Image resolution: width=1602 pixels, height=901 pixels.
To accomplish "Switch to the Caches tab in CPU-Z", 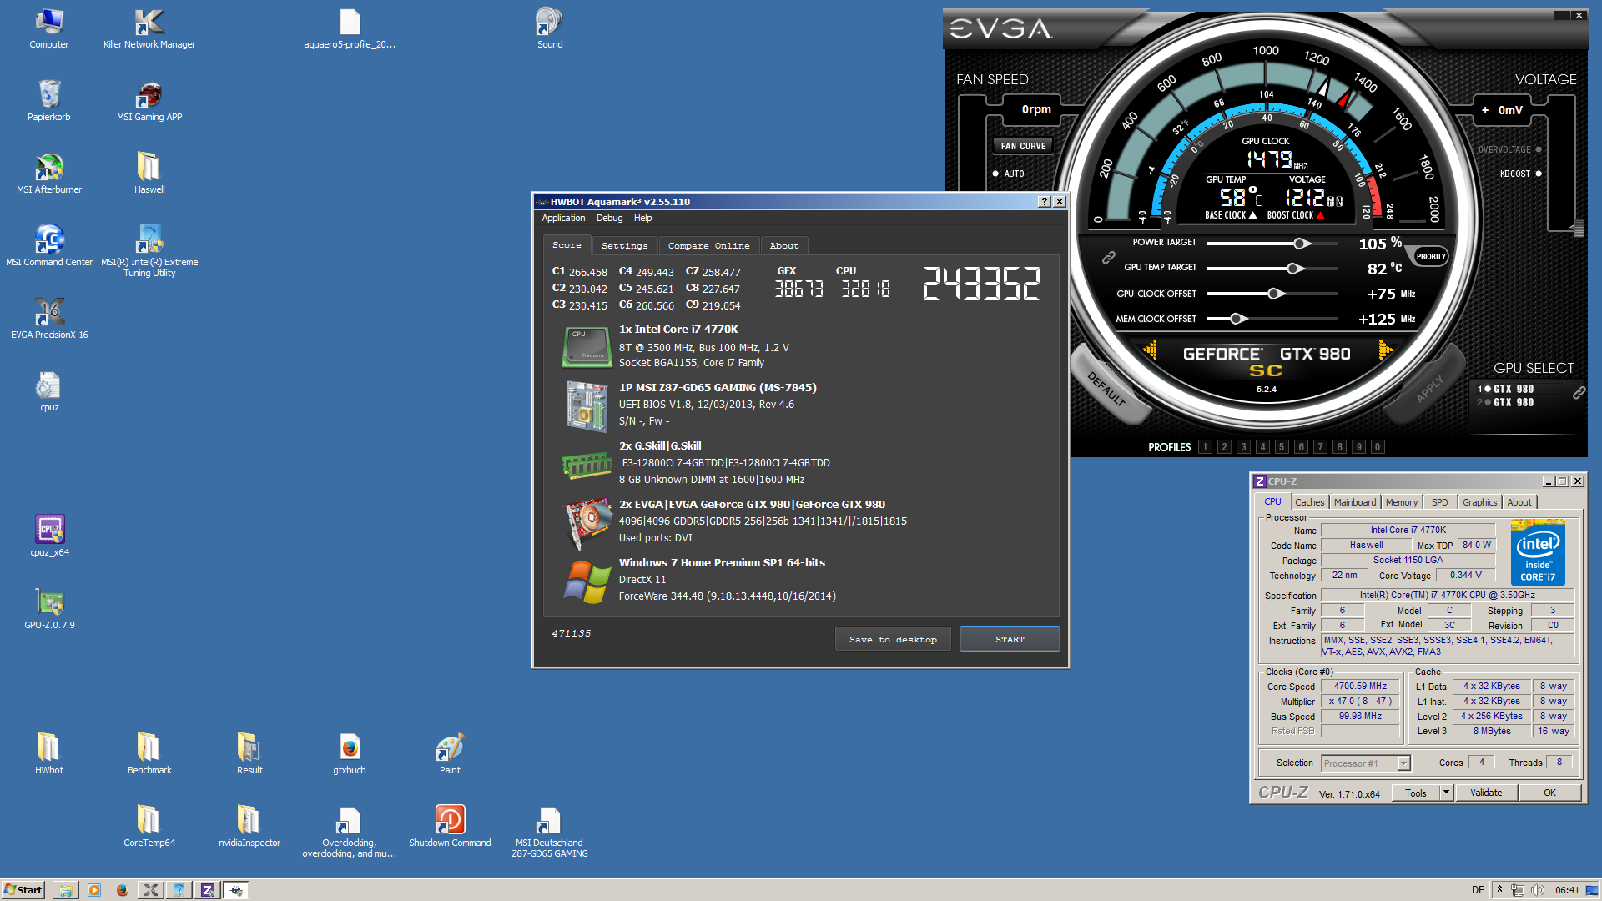I will click(1309, 502).
